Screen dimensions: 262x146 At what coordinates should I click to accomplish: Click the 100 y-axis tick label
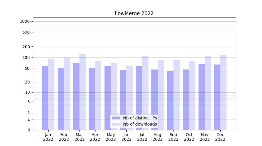26,58
